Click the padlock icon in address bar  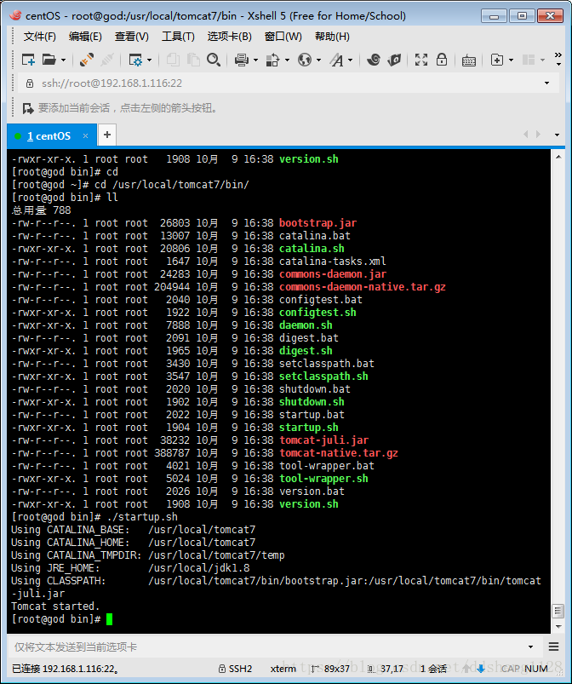(x=30, y=83)
